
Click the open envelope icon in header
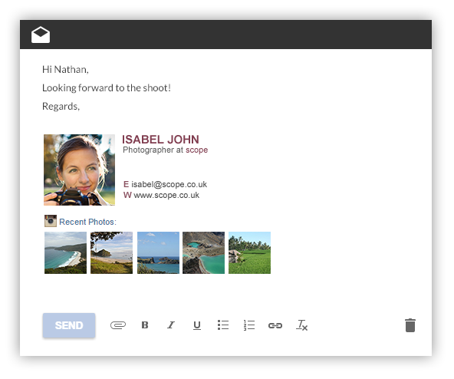pos(41,35)
